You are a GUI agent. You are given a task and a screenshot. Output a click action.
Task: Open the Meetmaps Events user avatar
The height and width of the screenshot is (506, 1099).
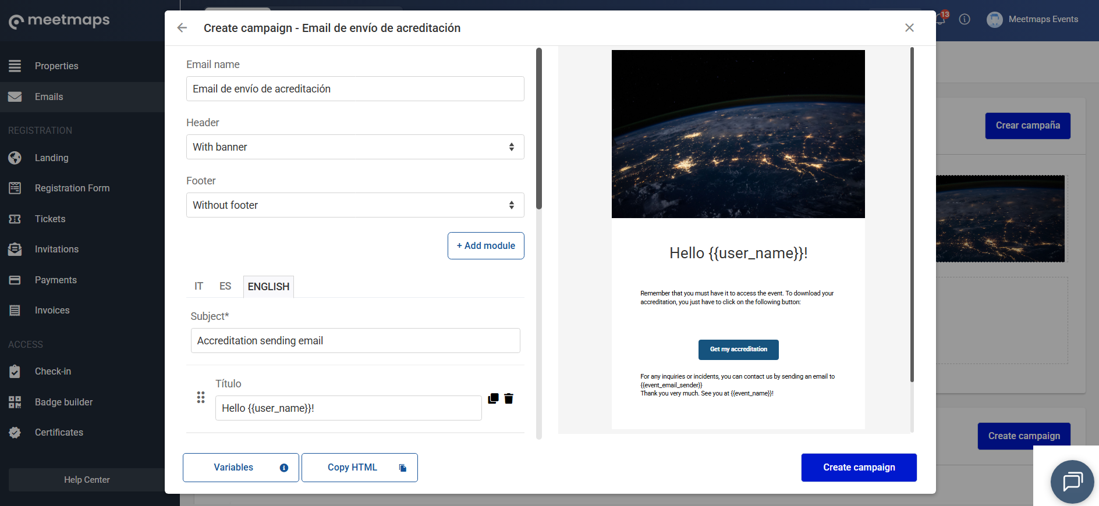995,19
